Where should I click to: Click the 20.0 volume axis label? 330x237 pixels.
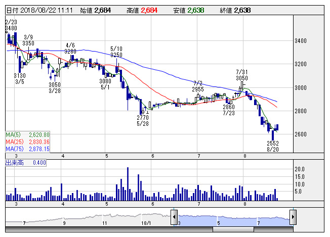300,169
